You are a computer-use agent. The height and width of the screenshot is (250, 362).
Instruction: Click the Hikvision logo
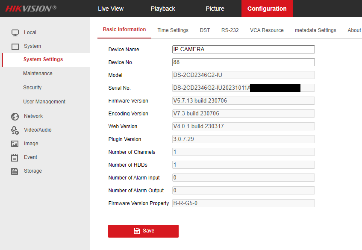31,9
